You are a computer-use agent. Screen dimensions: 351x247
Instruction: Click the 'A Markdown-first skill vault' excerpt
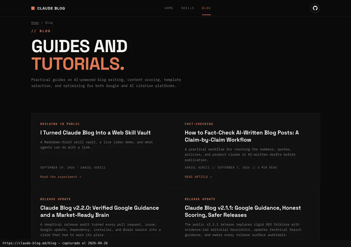pyautogui.click(x=96, y=145)
